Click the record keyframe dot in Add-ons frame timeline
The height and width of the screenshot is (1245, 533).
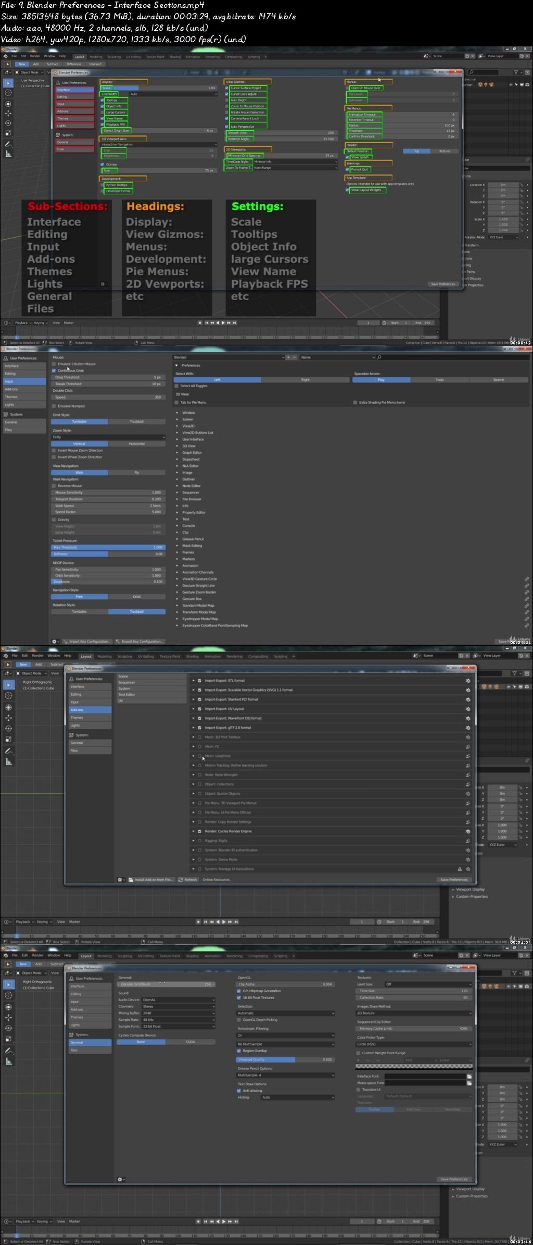(198, 921)
